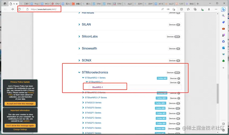
Task: Expand the STM32F4 Series node
Action: [x=83, y=128]
